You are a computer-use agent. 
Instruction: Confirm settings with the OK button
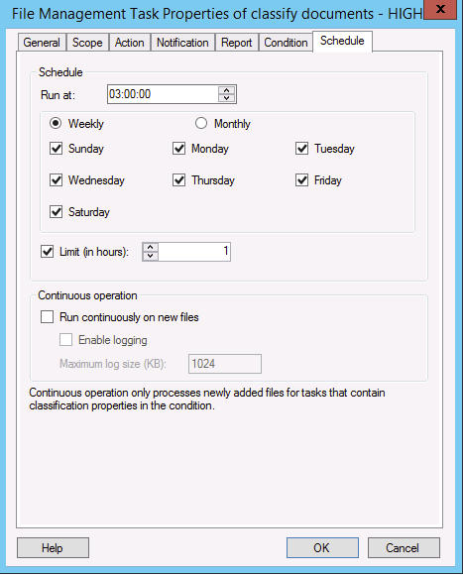322,547
